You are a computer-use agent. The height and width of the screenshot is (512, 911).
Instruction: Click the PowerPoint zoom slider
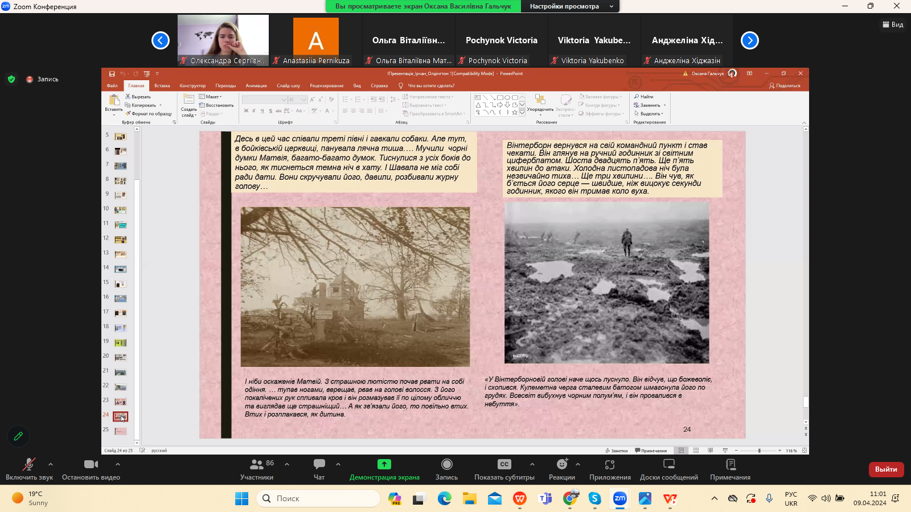tap(759, 451)
